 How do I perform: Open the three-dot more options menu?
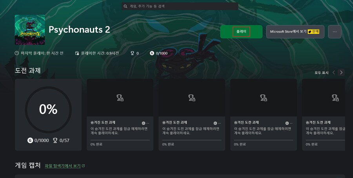tap(335, 32)
